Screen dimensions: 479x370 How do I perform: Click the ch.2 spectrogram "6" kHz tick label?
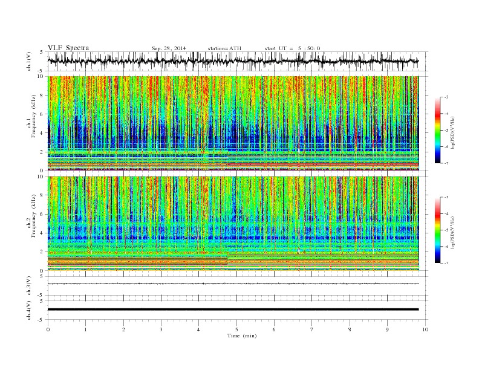click(x=42, y=214)
